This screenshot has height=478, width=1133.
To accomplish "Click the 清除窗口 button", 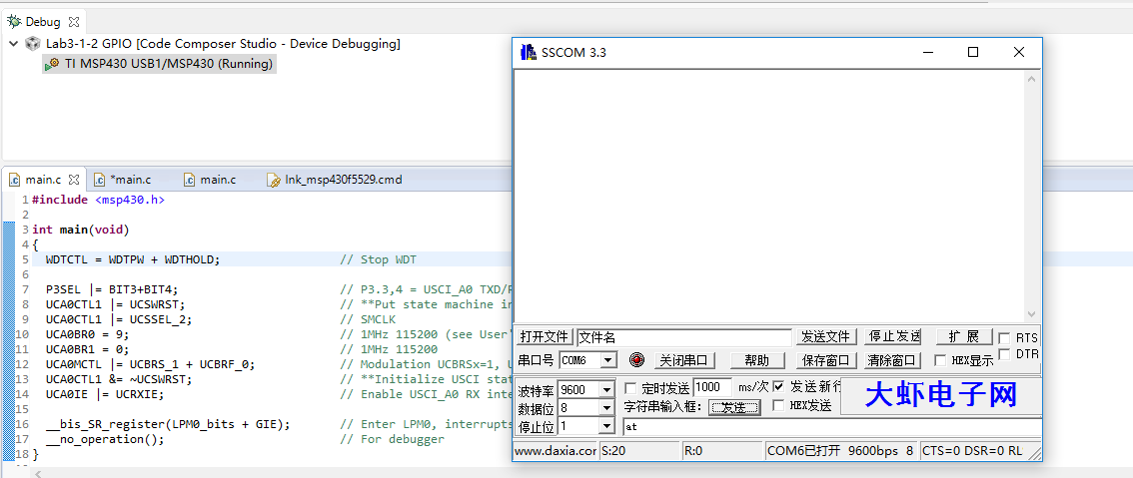I will (893, 360).
